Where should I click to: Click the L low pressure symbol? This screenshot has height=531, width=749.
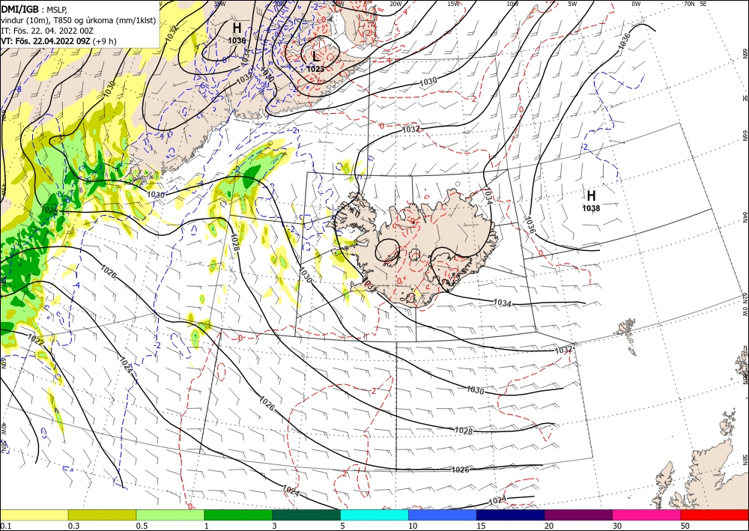tap(315, 56)
